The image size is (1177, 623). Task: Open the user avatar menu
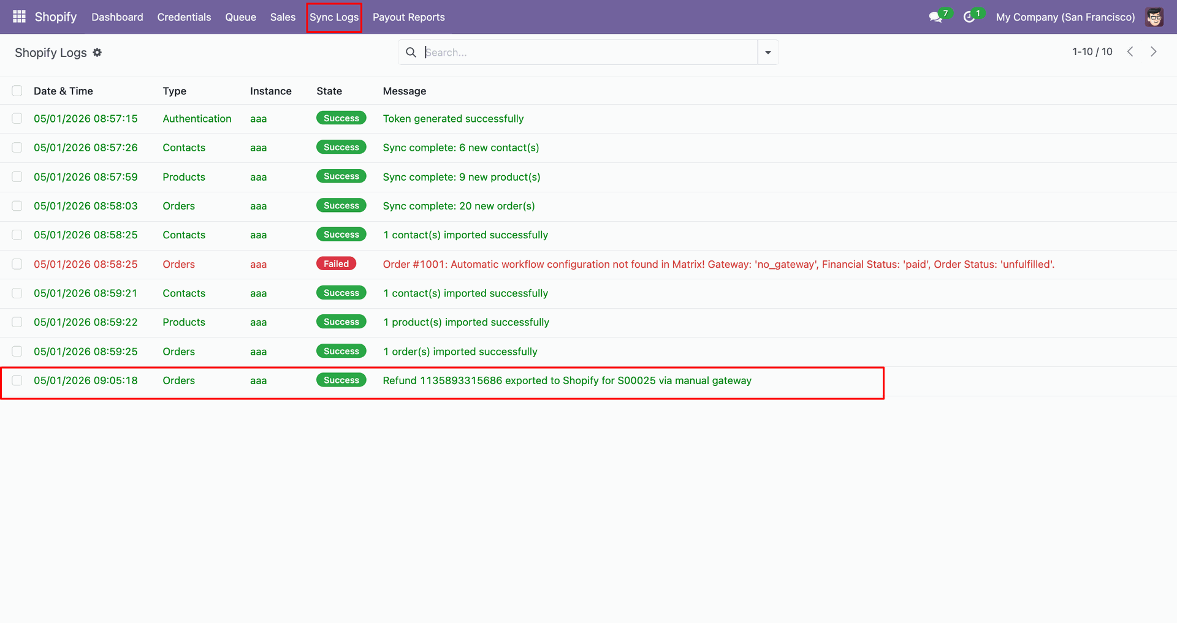click(x=1154, y=17)
